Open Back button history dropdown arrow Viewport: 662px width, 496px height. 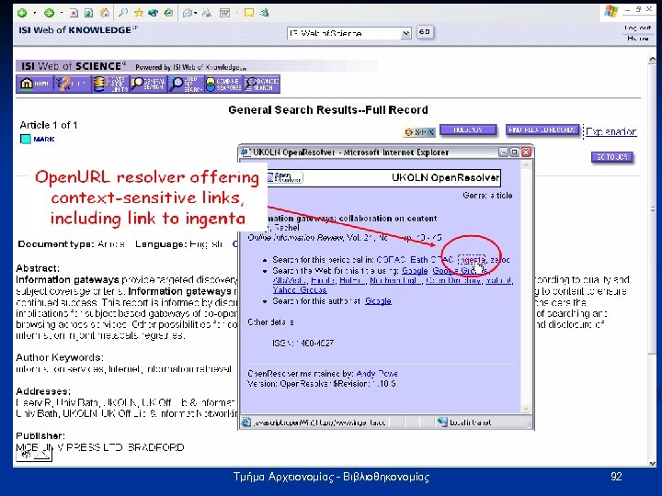pos(34,13)
